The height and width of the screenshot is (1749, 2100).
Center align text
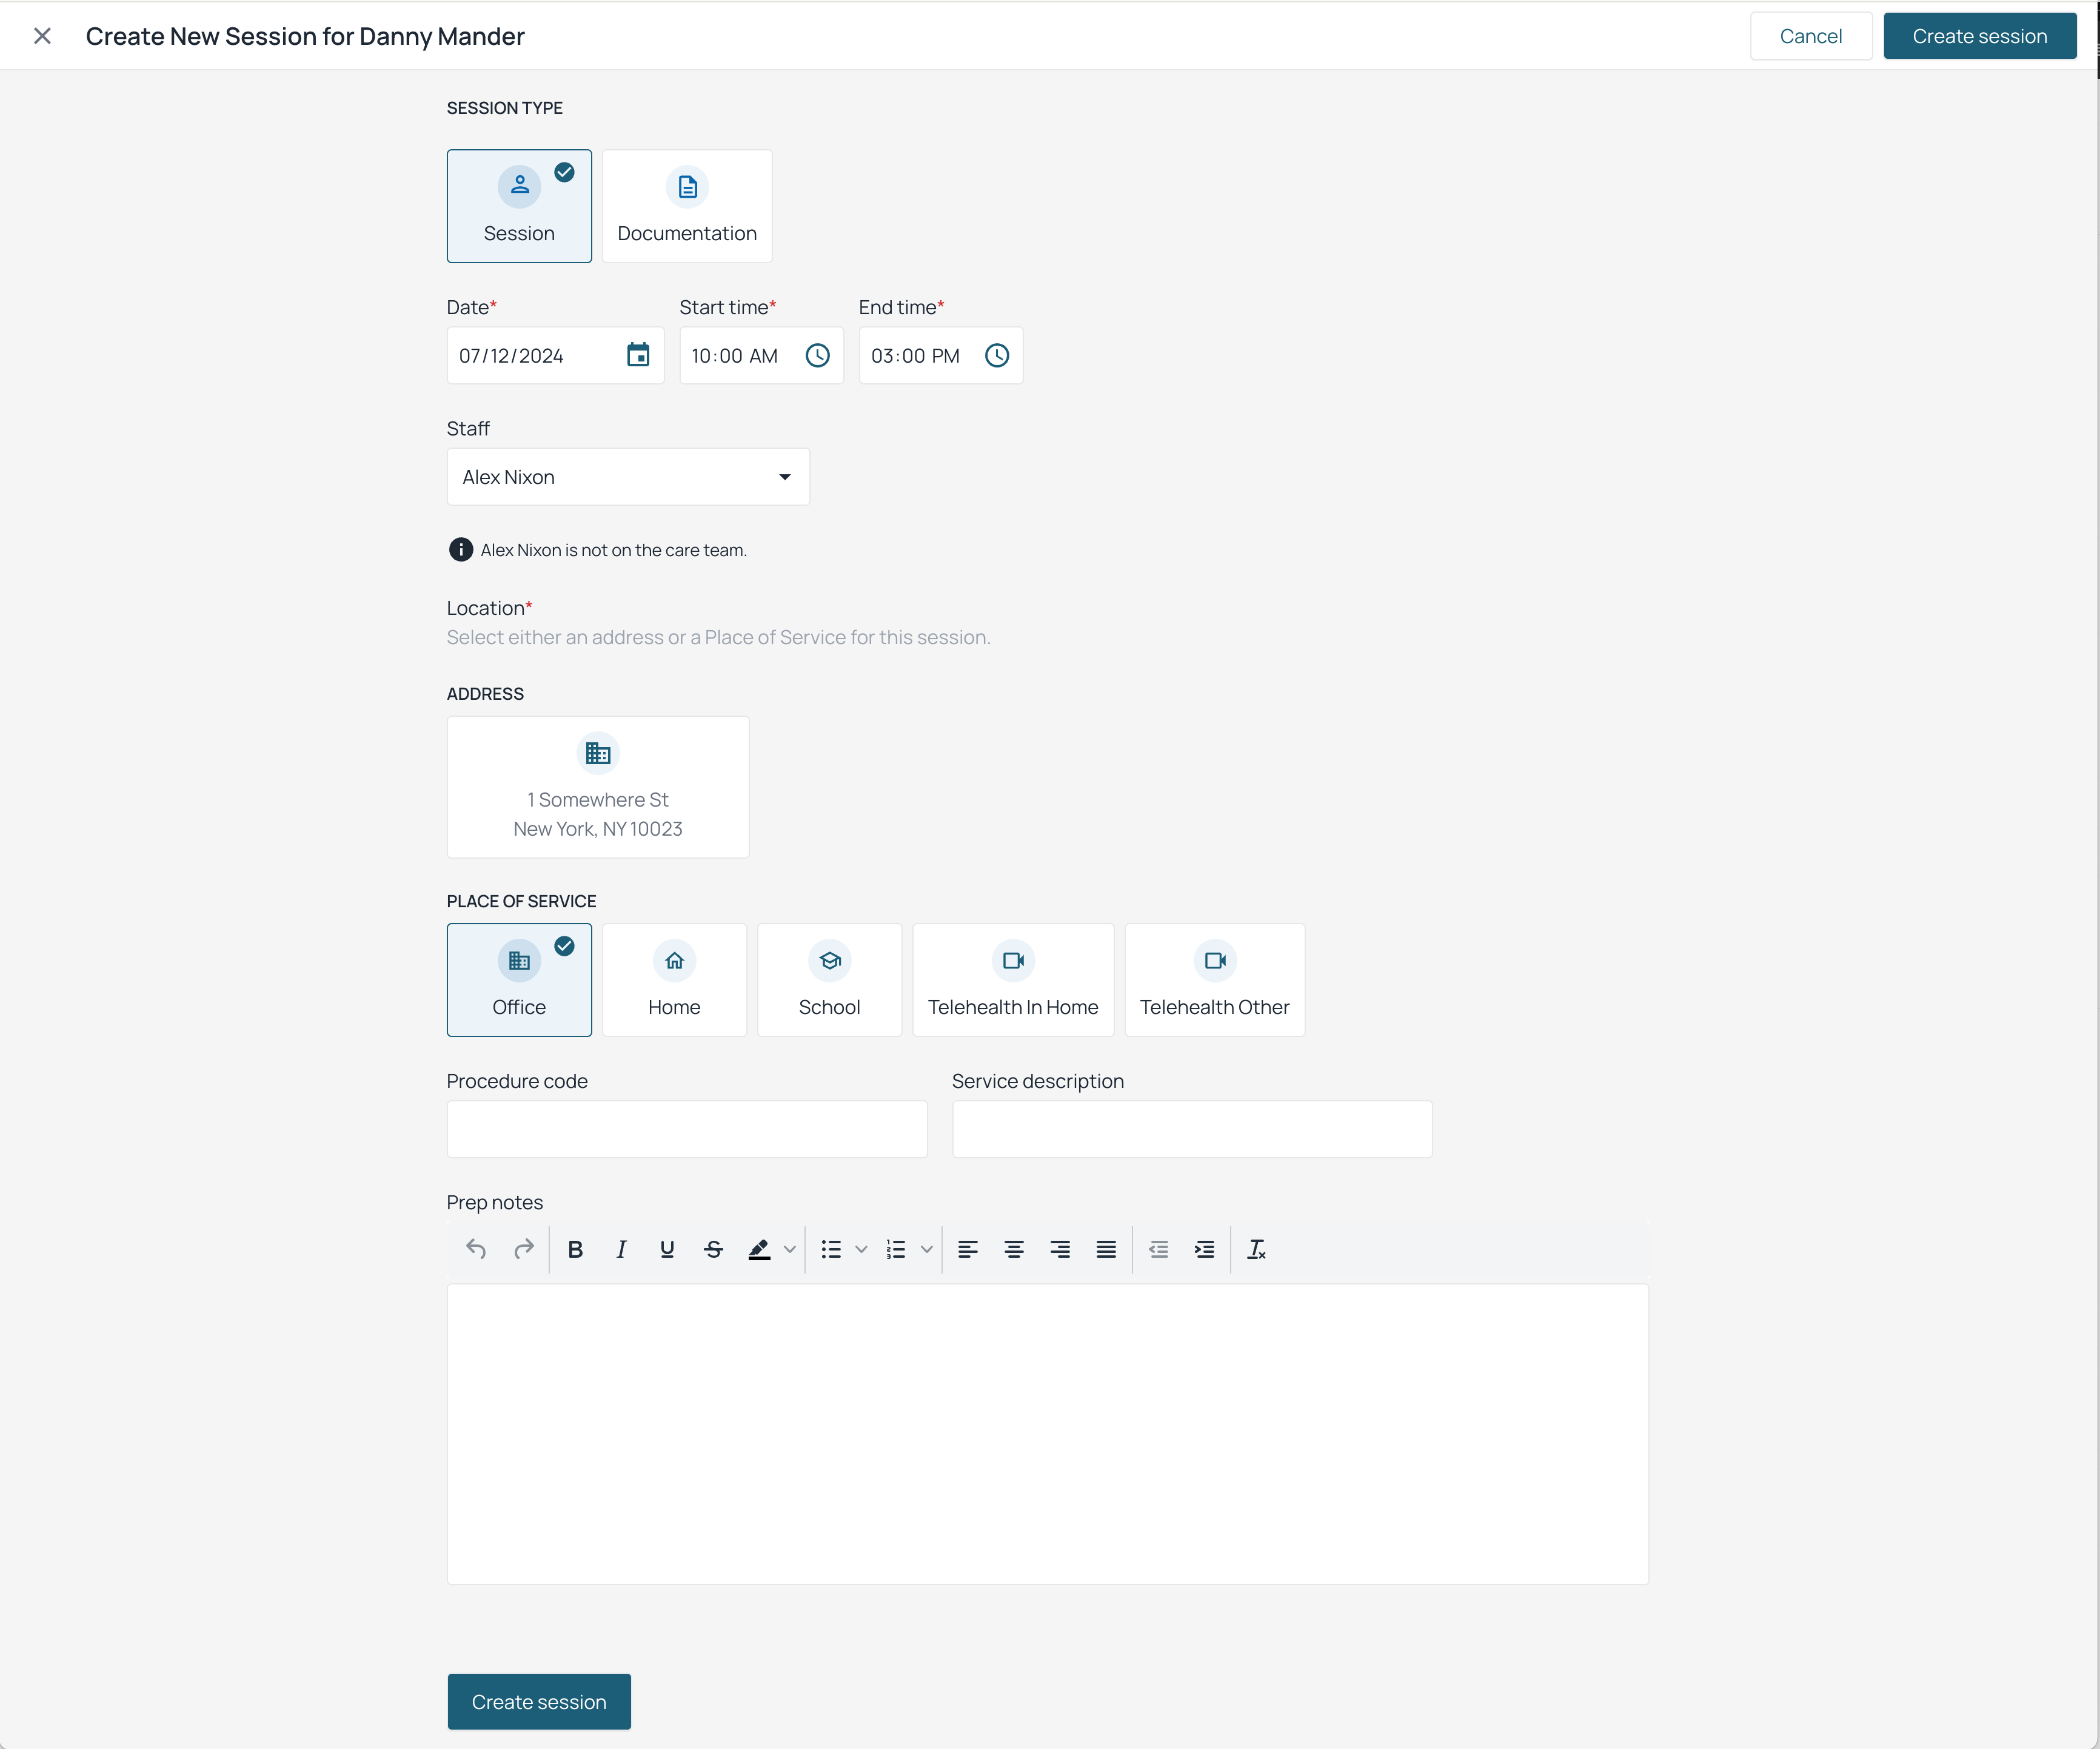(x=1013, y=1249)
